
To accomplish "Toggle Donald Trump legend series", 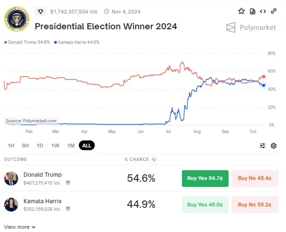I will (x=28, y=42).
